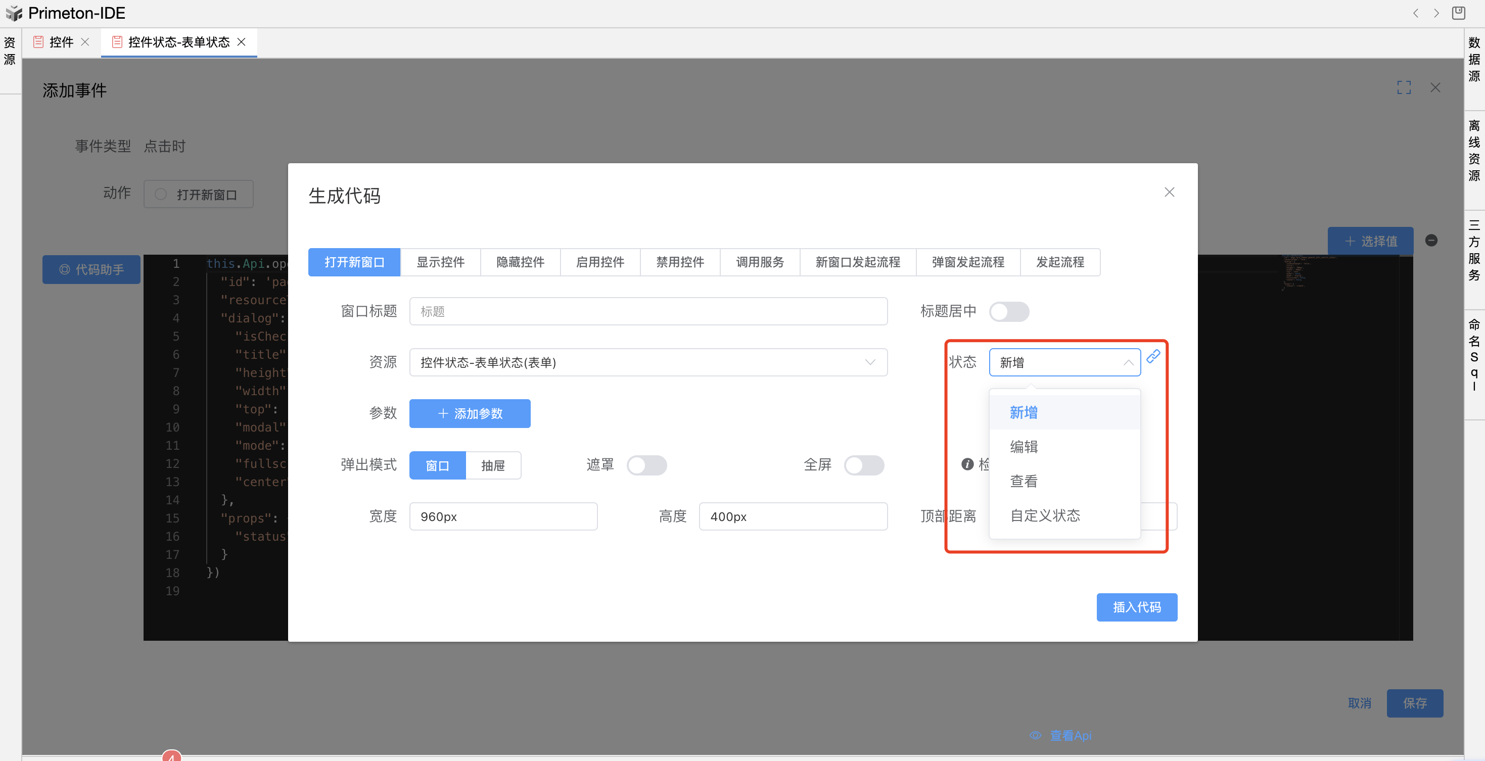Click the link icon beside 状态 dropdown
The image size is (1485, 761).
pos(1153,357)
